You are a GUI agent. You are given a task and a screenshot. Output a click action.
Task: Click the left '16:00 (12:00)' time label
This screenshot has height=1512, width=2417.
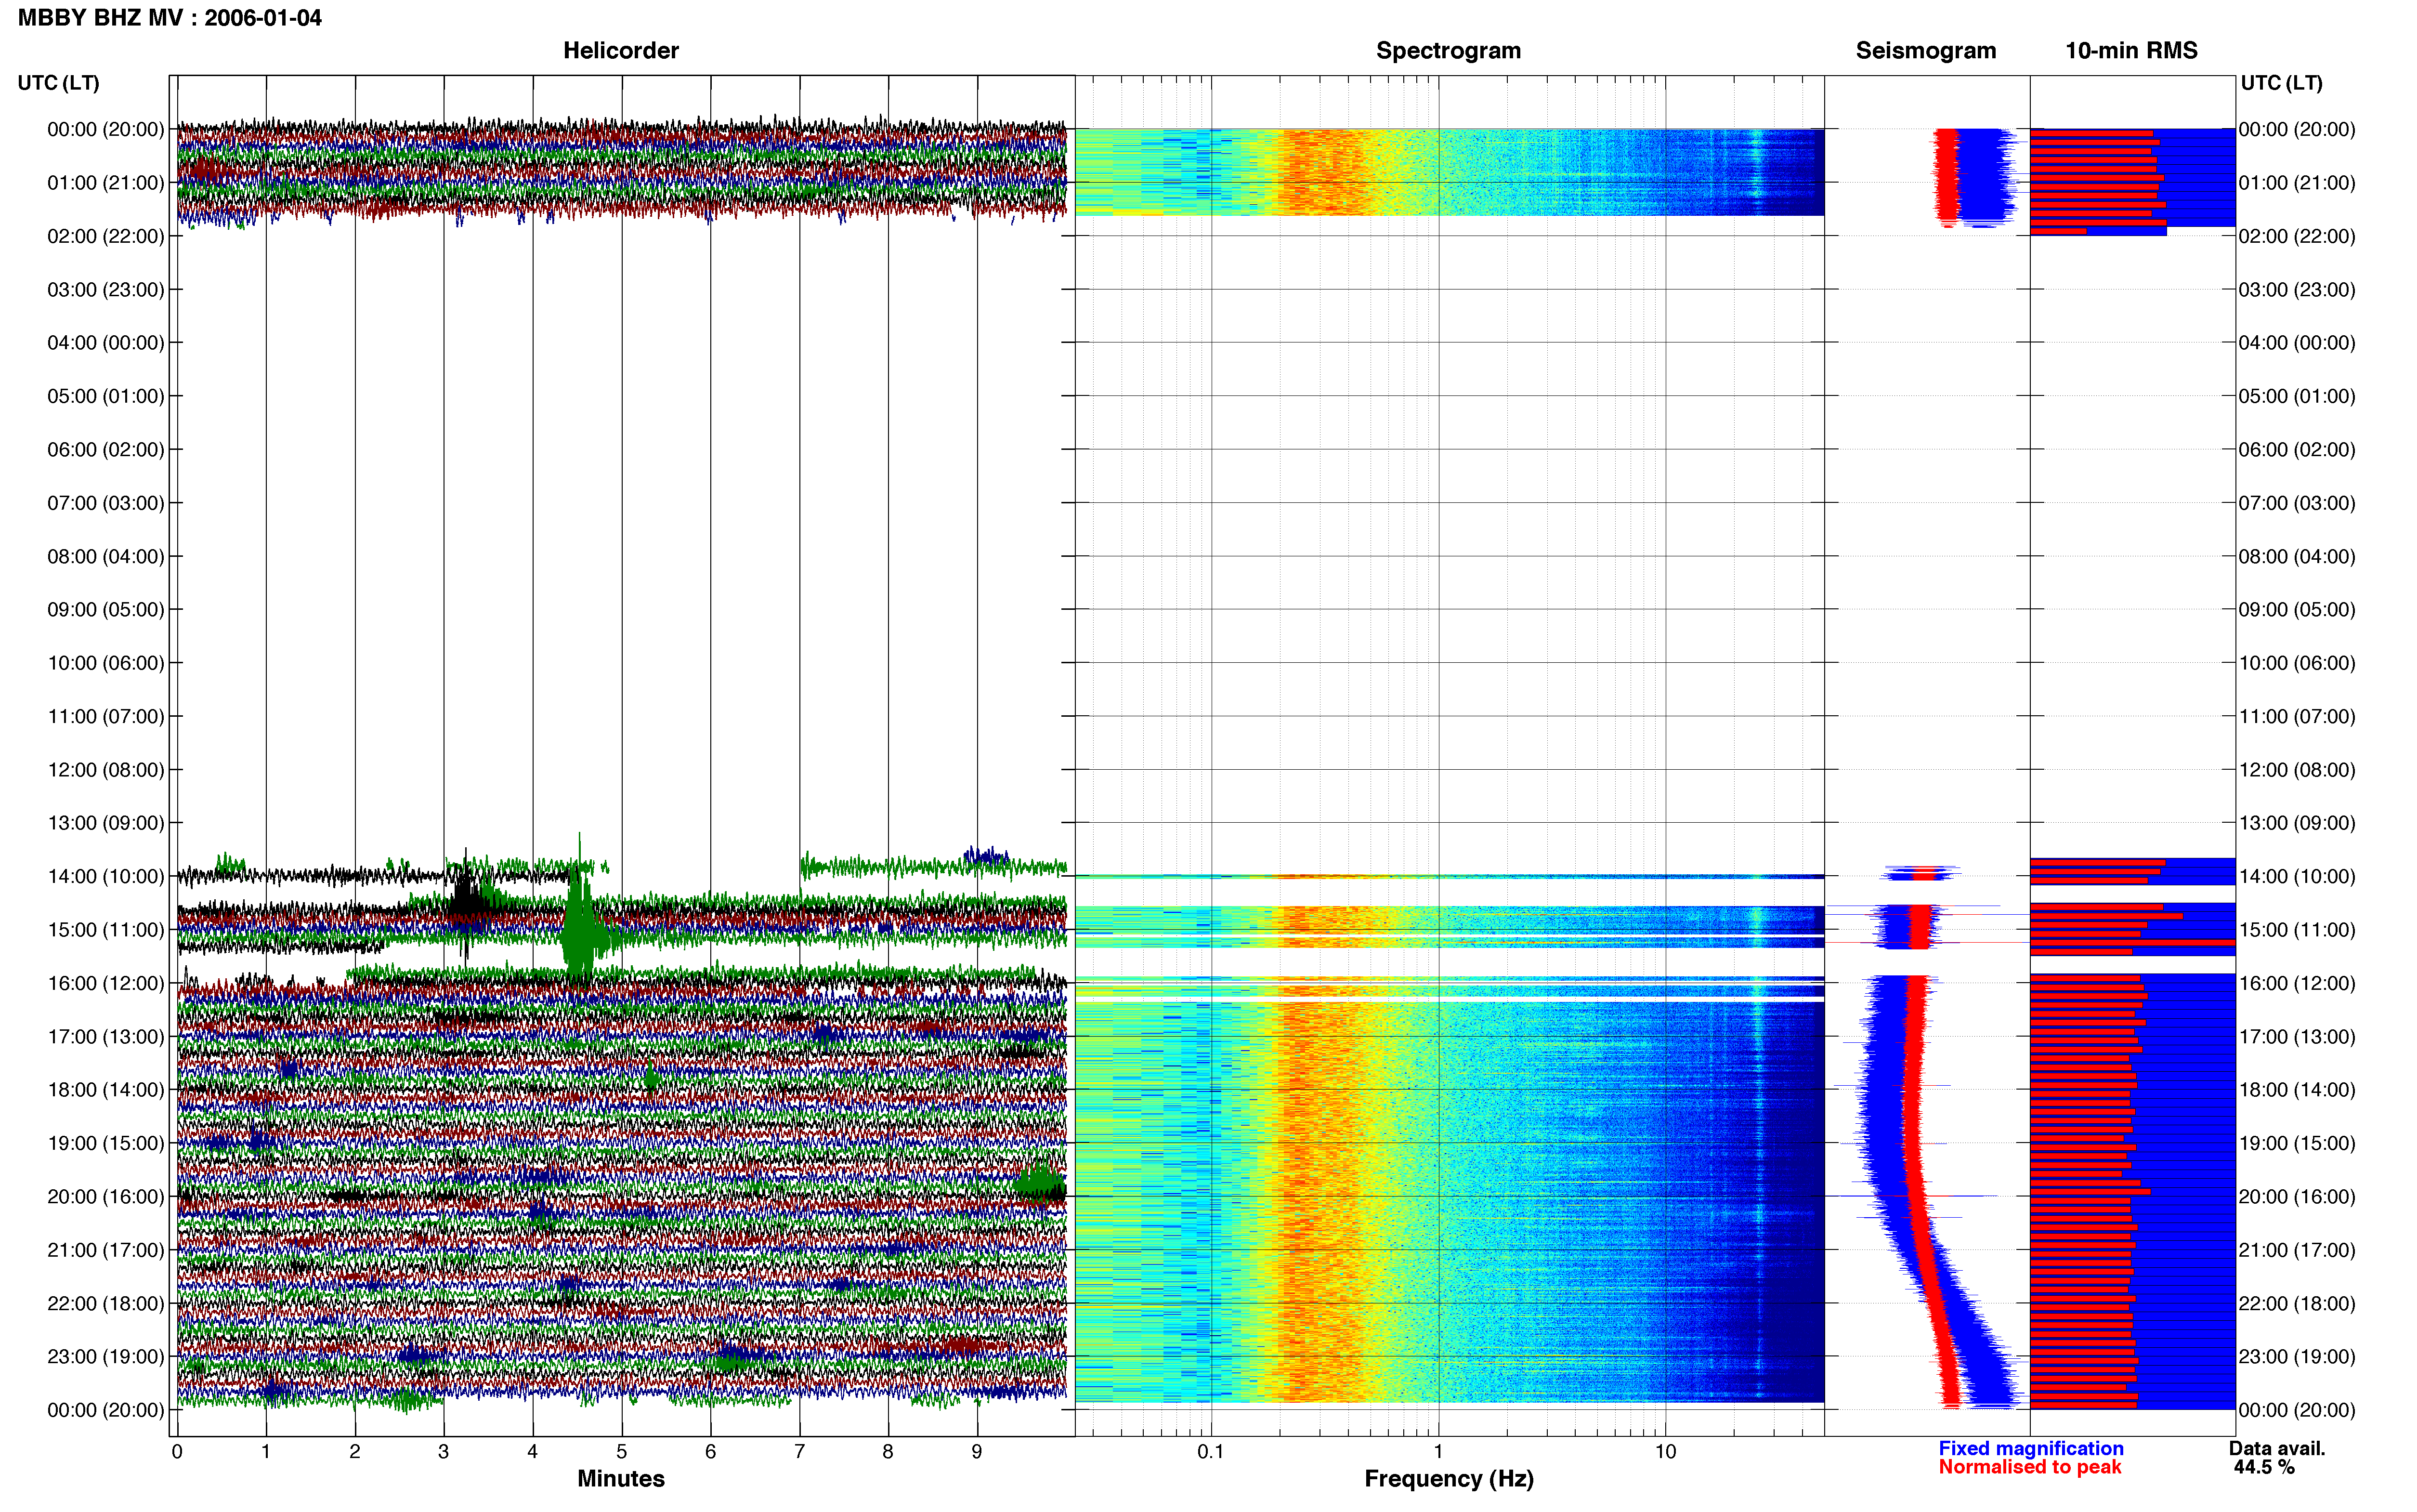pyautogui.click(x=105, y=983)
